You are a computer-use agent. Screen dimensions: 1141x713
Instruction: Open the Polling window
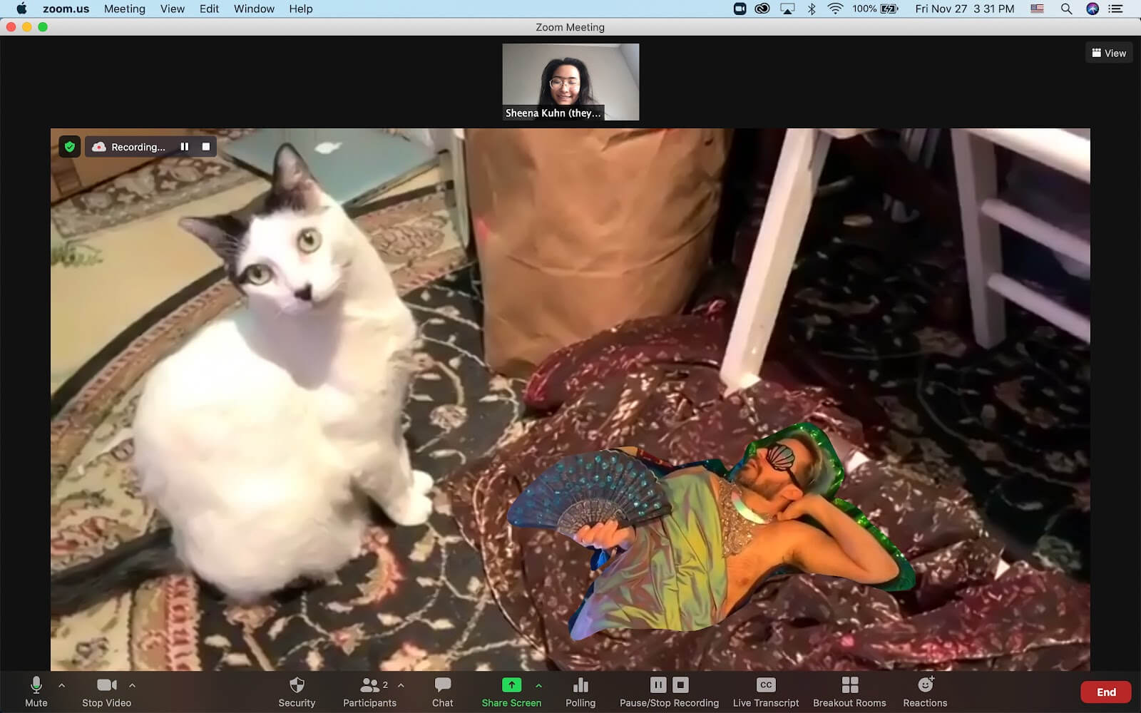coord(580,692)
